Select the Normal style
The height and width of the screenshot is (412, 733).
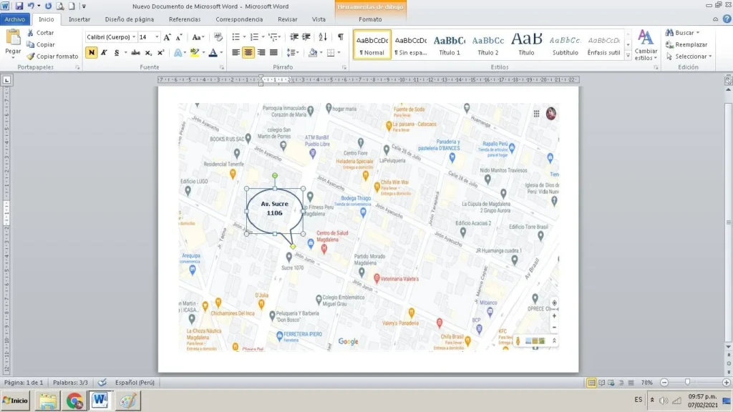[x=372, y=45]
